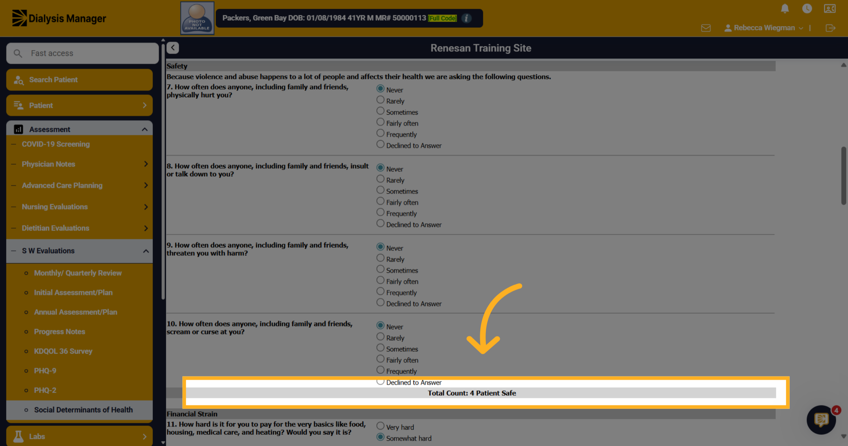Click the Search Patient person icon
848x446 pixels.
(18, 80)
